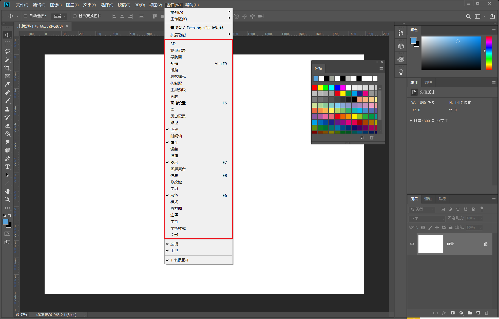This screenshot has width=499, height=319.
Task: Hide the 背景 layer with its eye icon
Action: (412, 244)
